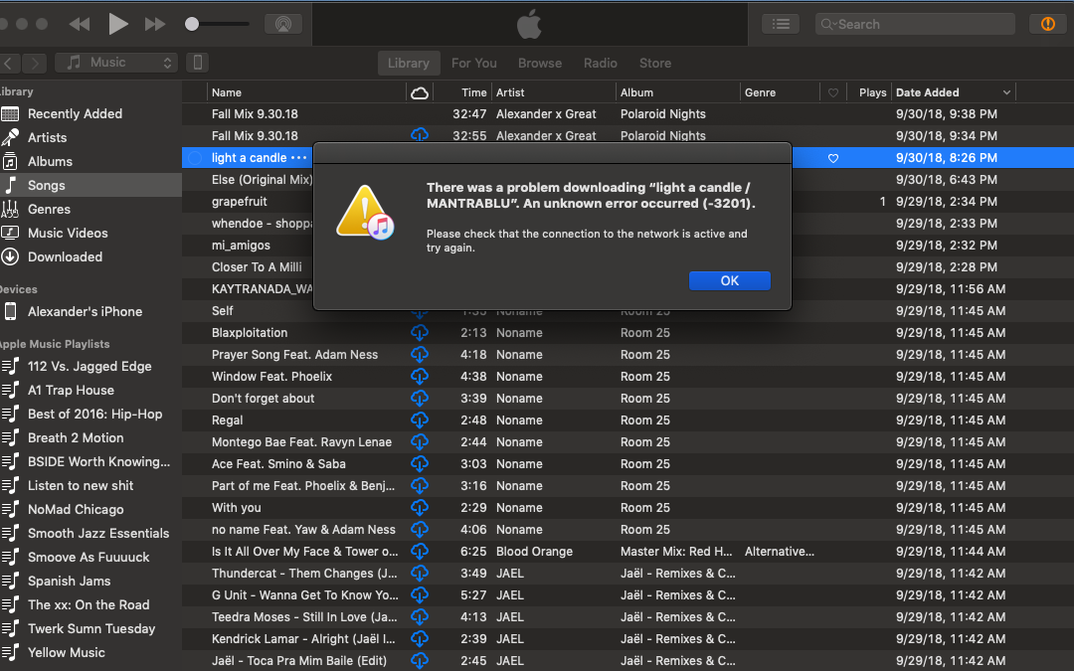1074x671 pixels.
Task: Open the A1 Trap House playlist
Action: (90, 391)
